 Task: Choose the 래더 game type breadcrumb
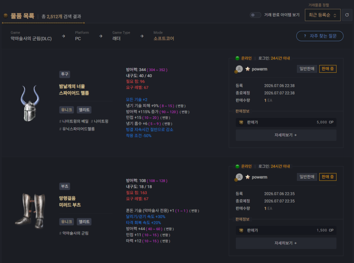point(117,38)
